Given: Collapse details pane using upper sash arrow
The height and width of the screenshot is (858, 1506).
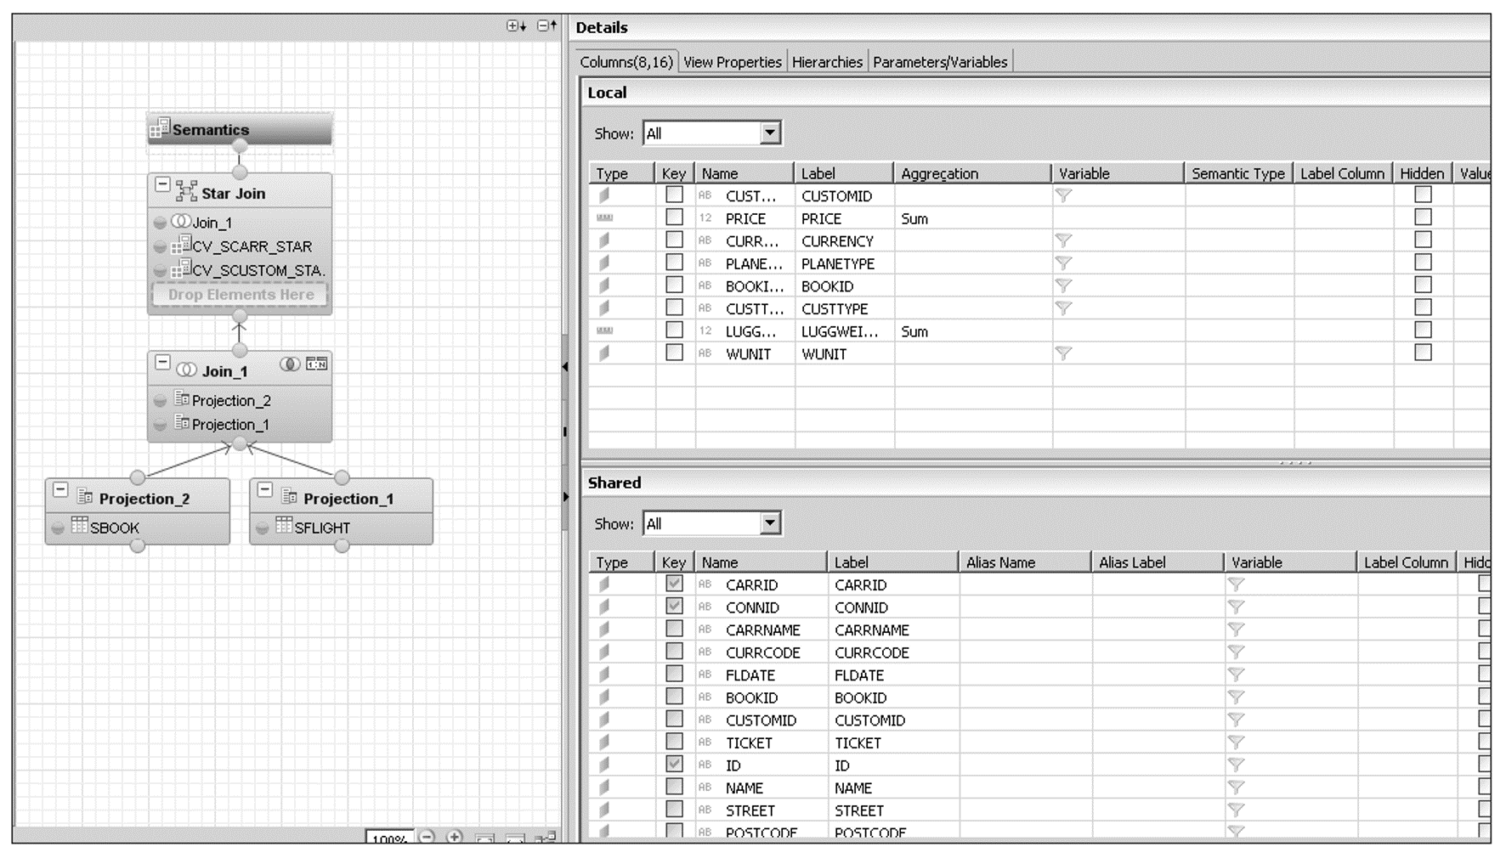Looking at the screenshot, I should click(565, 367).
